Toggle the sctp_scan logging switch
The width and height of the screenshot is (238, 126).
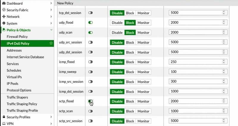90,111
